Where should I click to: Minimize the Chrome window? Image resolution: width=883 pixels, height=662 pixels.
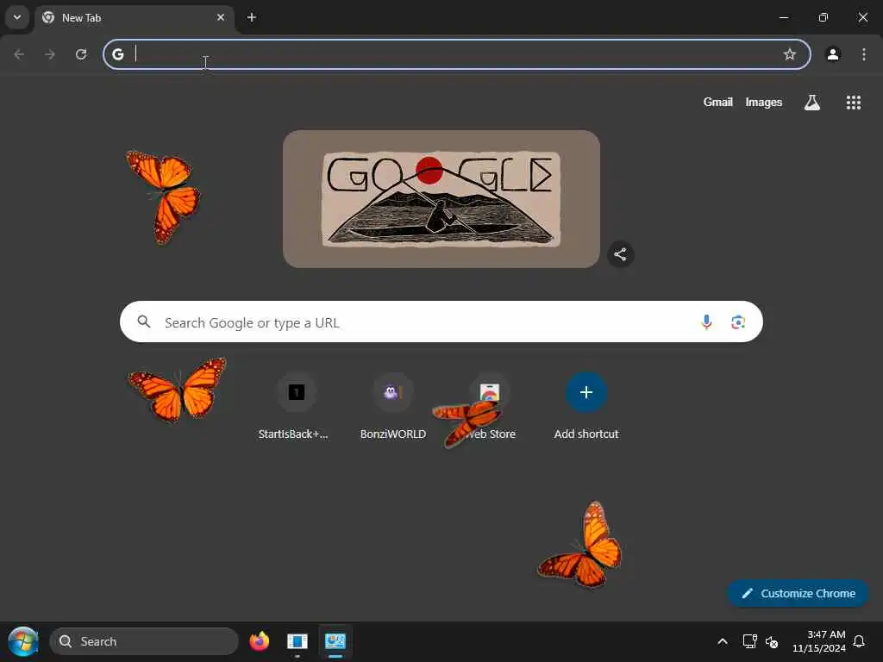coord(783,17)
